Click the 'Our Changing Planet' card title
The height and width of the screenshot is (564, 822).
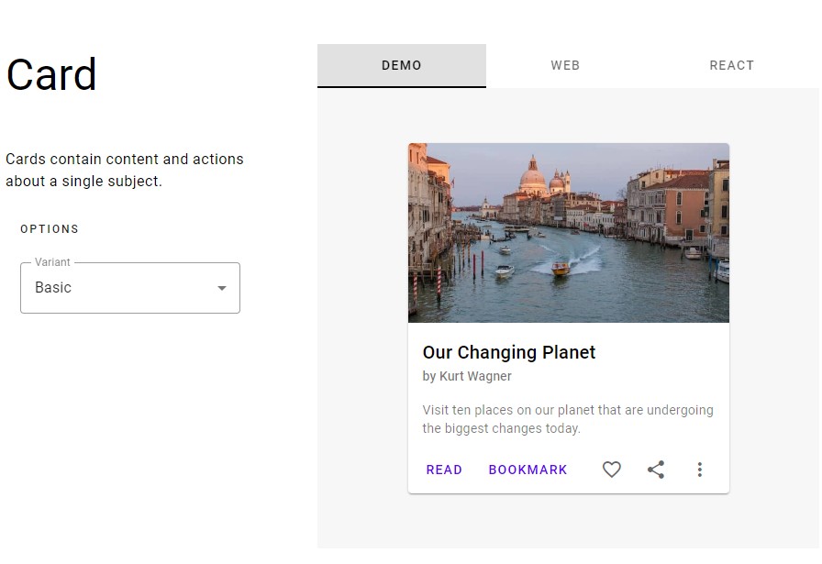pos(509,352)
